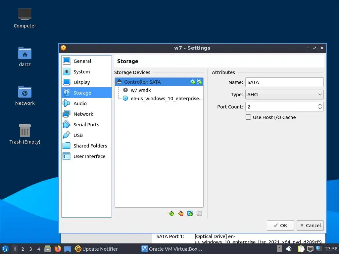Open the Trash (Empty) desktop icon
Image resolution: width=339 pixels, height=254 pixels.
(24, 134)
